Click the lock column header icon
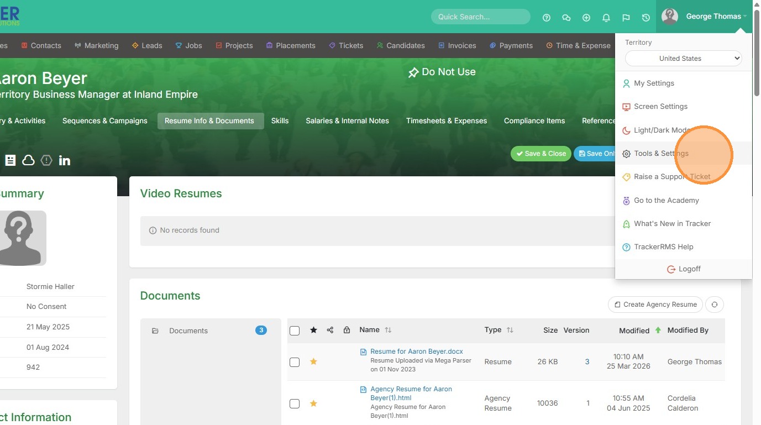This screenshot has height=425, width=761. pos(347,330)
